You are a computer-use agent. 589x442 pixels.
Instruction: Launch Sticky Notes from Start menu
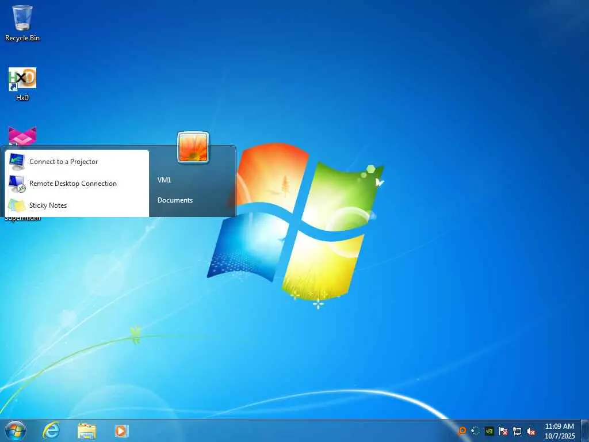tap(77, 205)
